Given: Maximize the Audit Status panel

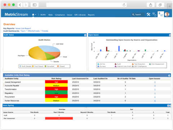Looking at the screenshot, I should click(85, 35).
